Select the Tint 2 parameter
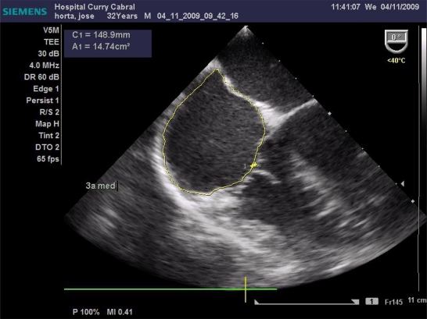The width and height of the screenshot is (427, 319). tap(48, 136)
